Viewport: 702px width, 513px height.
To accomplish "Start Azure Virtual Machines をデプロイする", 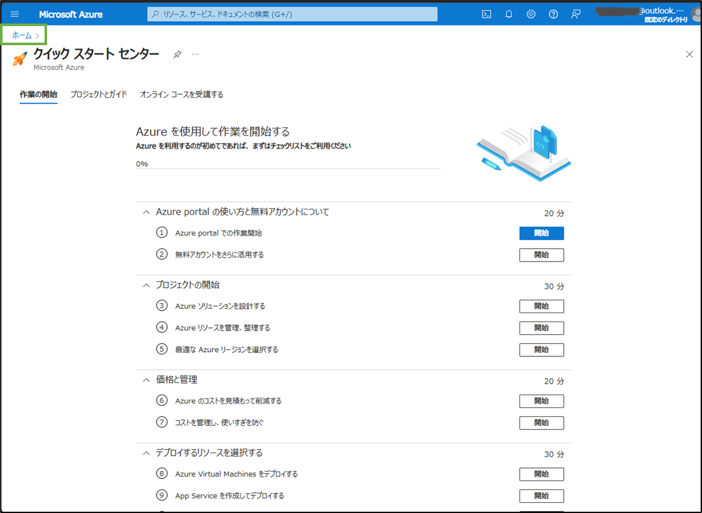I will click(x=541, y=474).
